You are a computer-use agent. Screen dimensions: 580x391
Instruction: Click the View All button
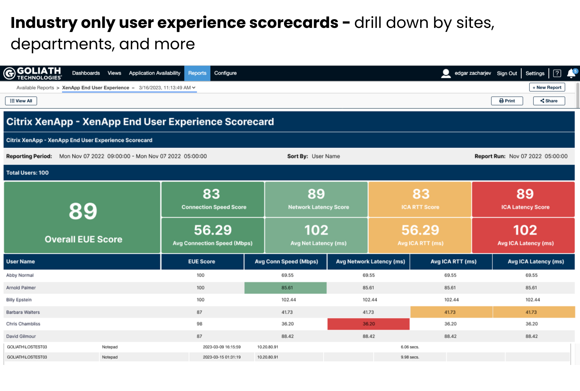coord(21,101)
